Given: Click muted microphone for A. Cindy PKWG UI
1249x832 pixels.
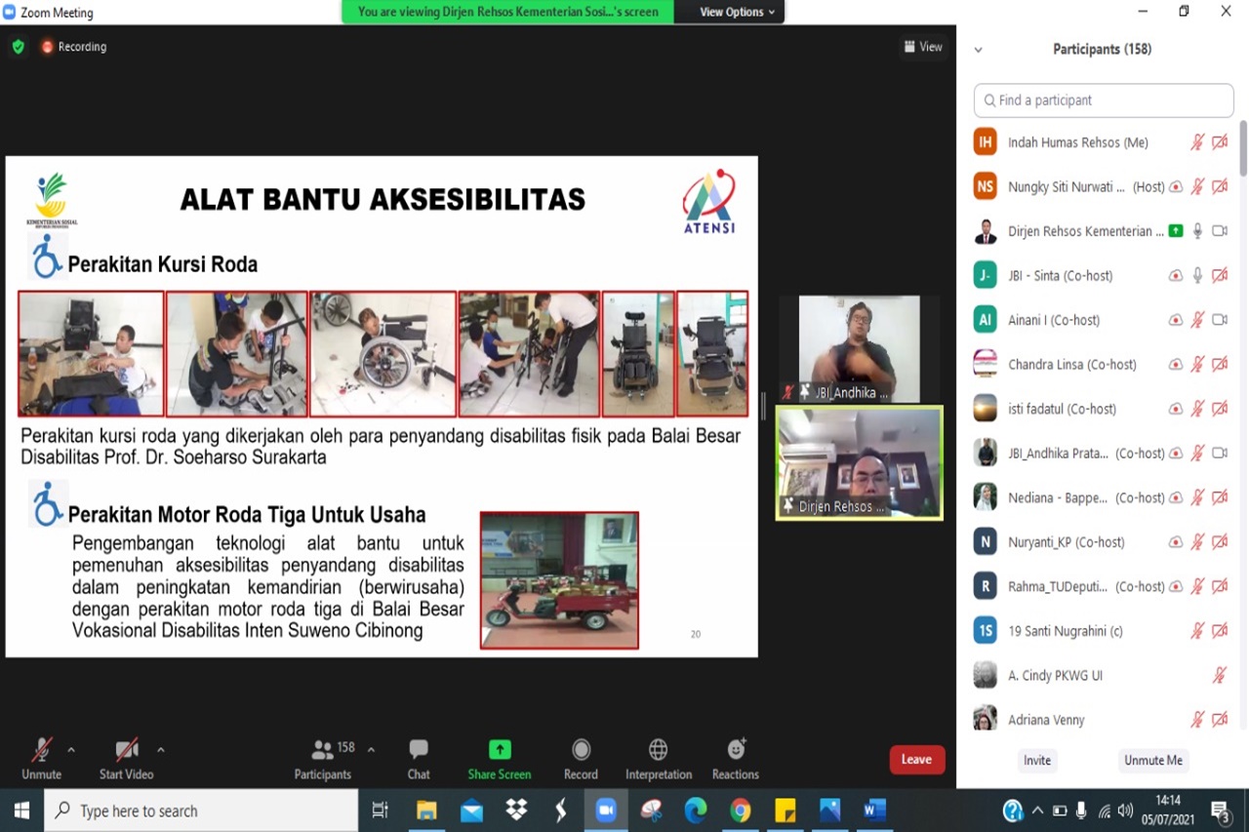Looking at the screenshot, I should [1219, 675].
